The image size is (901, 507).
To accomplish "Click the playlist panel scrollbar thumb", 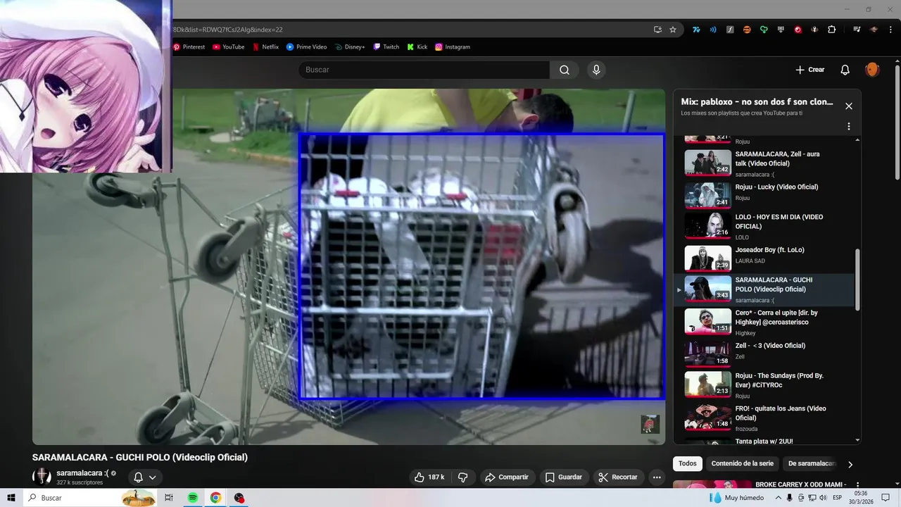I will click(x=857, y=280).
